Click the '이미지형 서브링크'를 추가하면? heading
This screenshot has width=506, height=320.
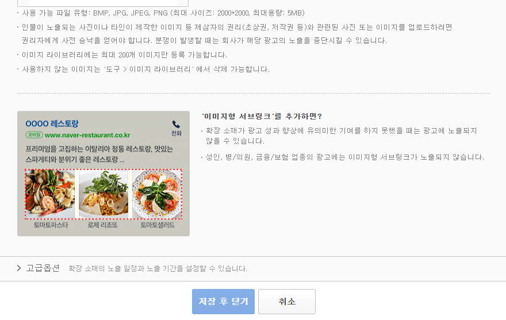[x=262, y=116]
